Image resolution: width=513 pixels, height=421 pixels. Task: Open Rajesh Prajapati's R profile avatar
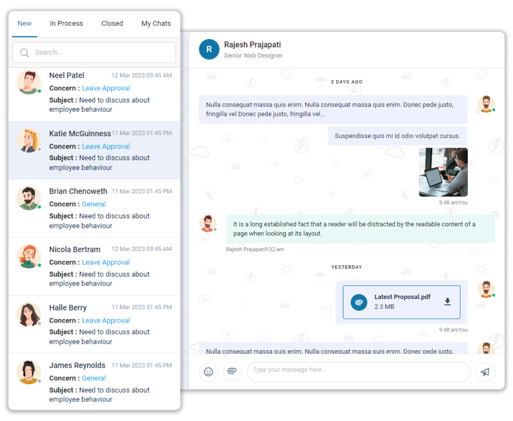click(209, 49)
